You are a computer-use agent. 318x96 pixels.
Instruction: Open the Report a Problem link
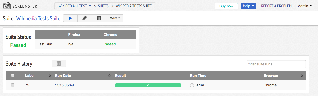coord(276,6)
